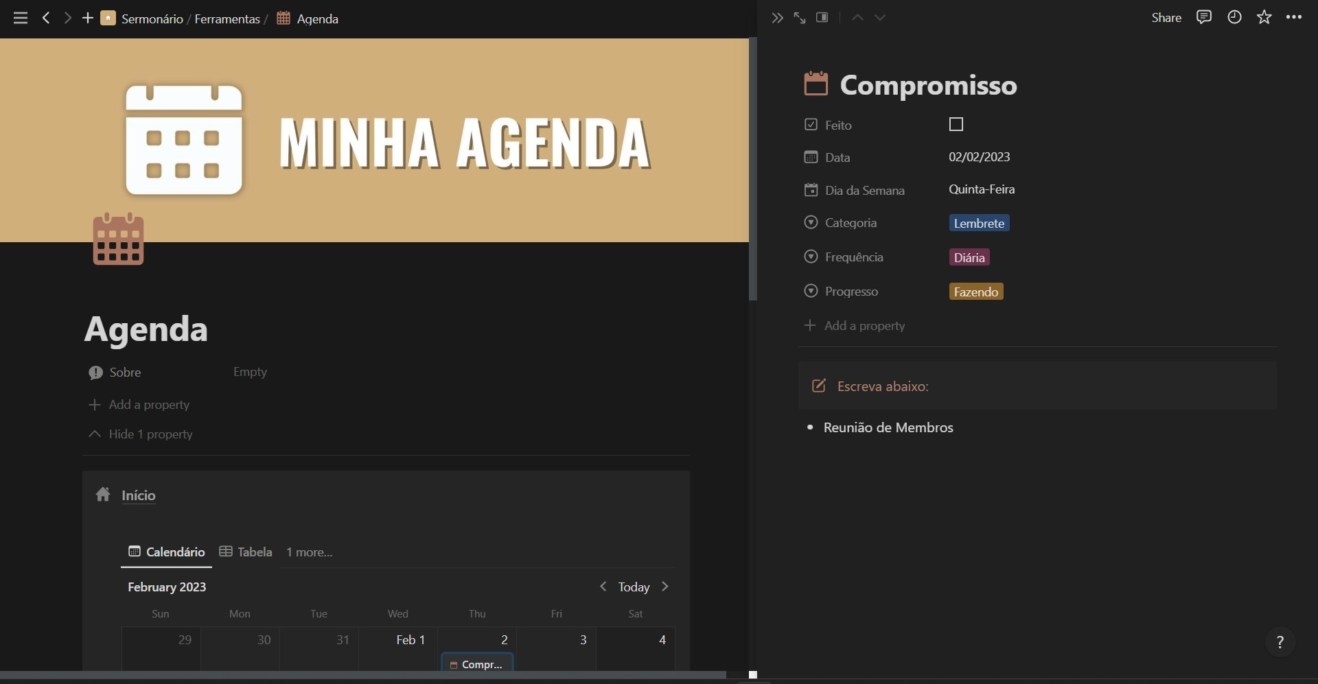Open page history clock icon

[x=1234, y=18]
